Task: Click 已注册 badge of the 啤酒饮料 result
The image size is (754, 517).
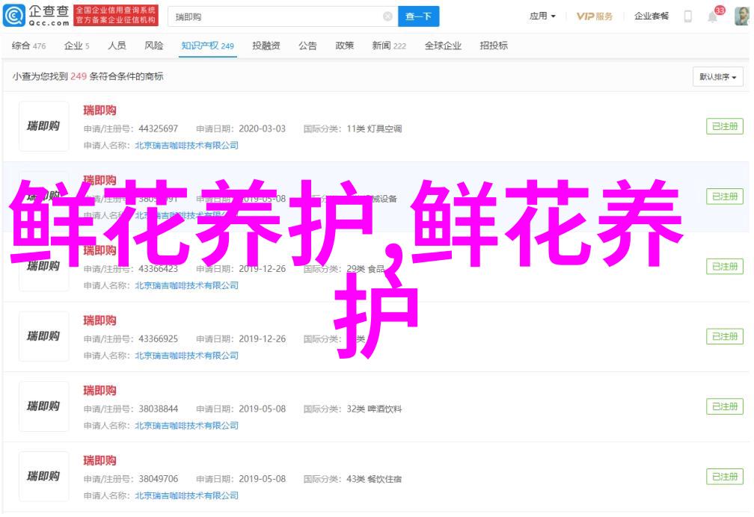Action: click(725, 406)
